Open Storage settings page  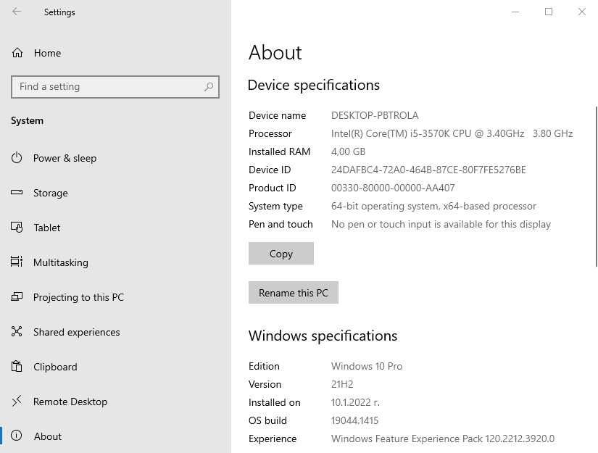(51, 193)
